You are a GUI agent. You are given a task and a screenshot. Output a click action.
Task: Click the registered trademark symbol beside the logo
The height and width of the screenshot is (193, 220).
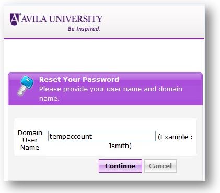[x=20, y=14]
